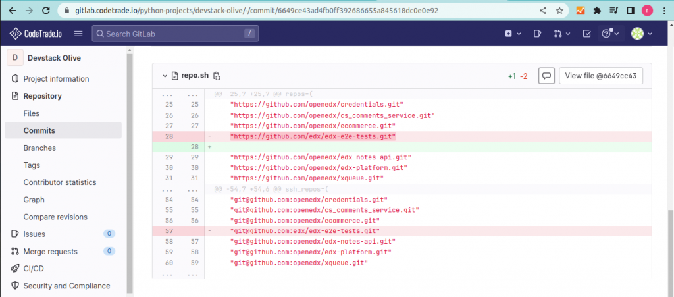Click old line number 28 removed line
This screenshot has width=674, height=297.
point(168,137)
